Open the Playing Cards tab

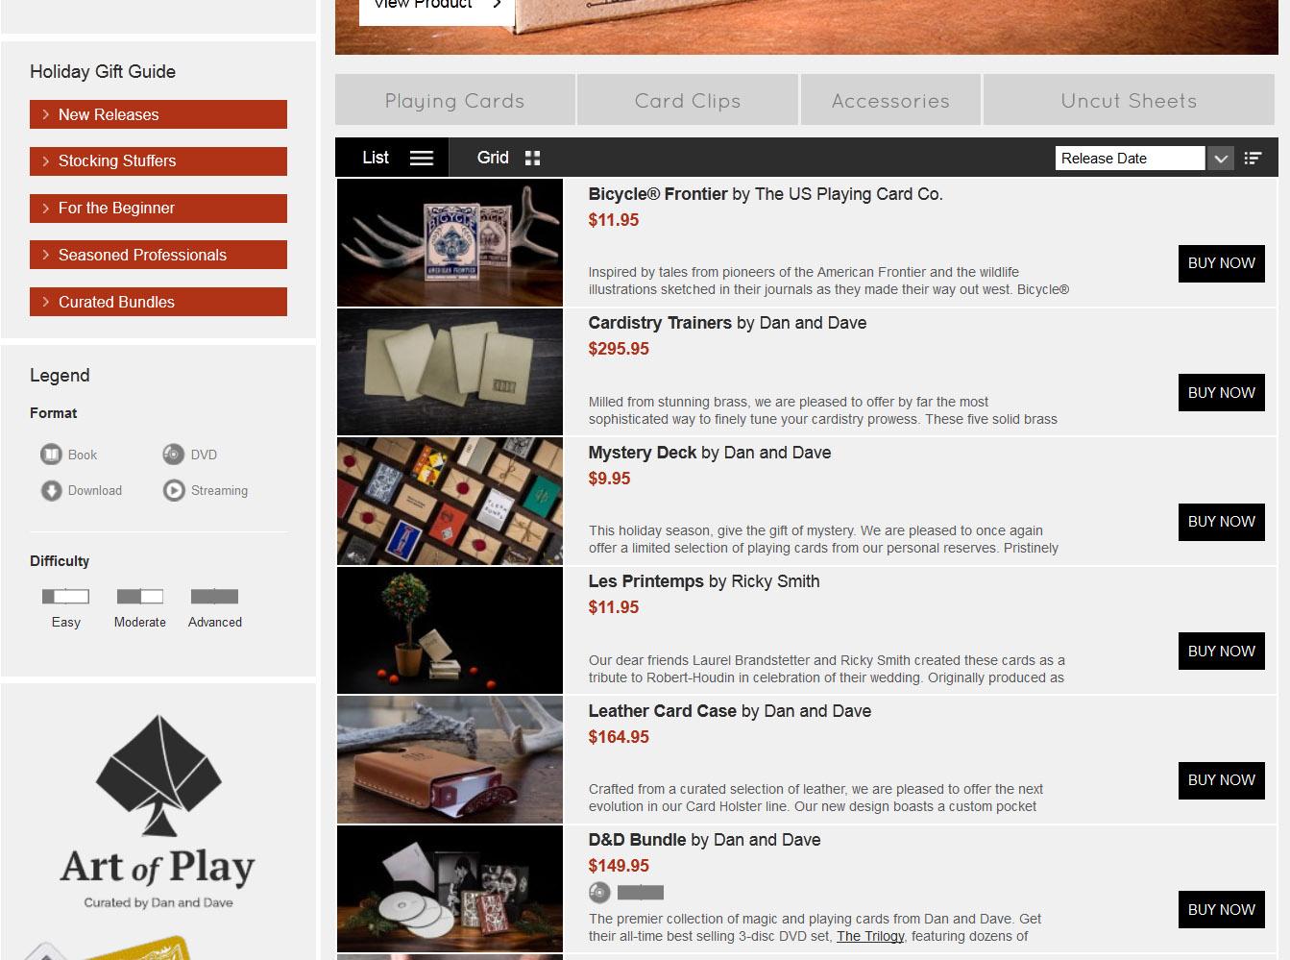click(x=454, y=100)
